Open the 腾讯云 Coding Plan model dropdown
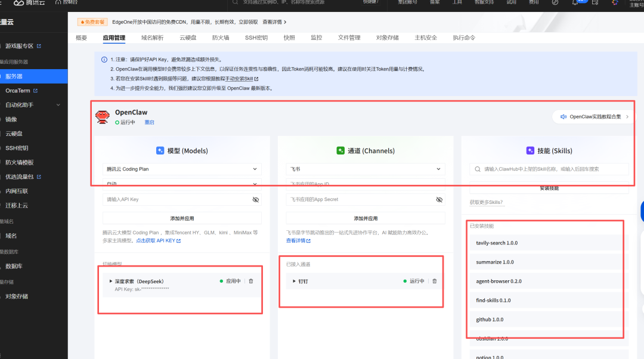 coord(182,169)
